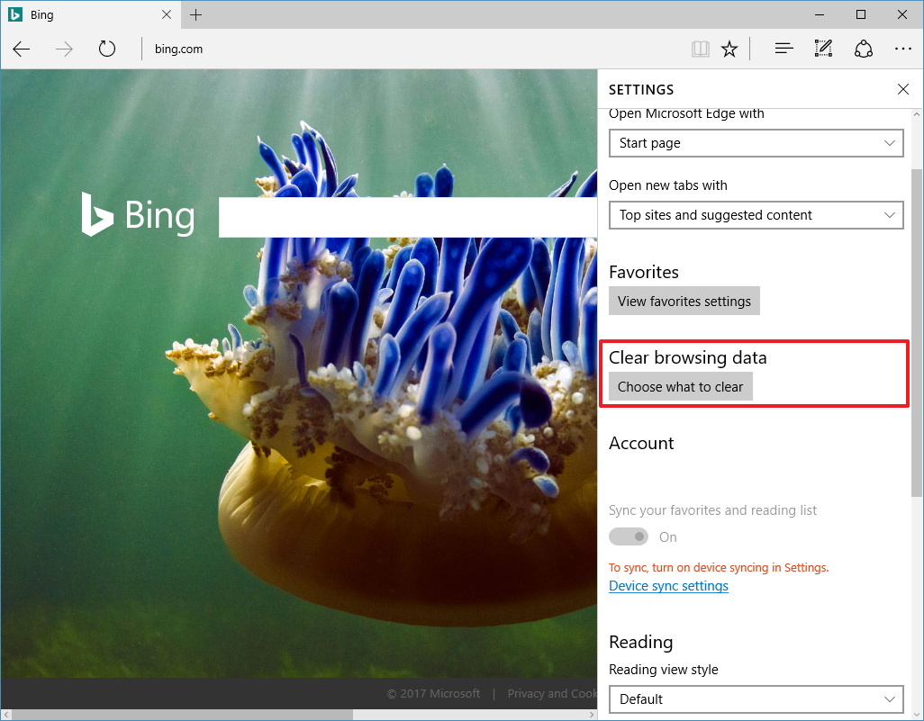This screenshot has width=924, height=721.
Task: Change Reading view style from Default
Action: coord(756,699)
